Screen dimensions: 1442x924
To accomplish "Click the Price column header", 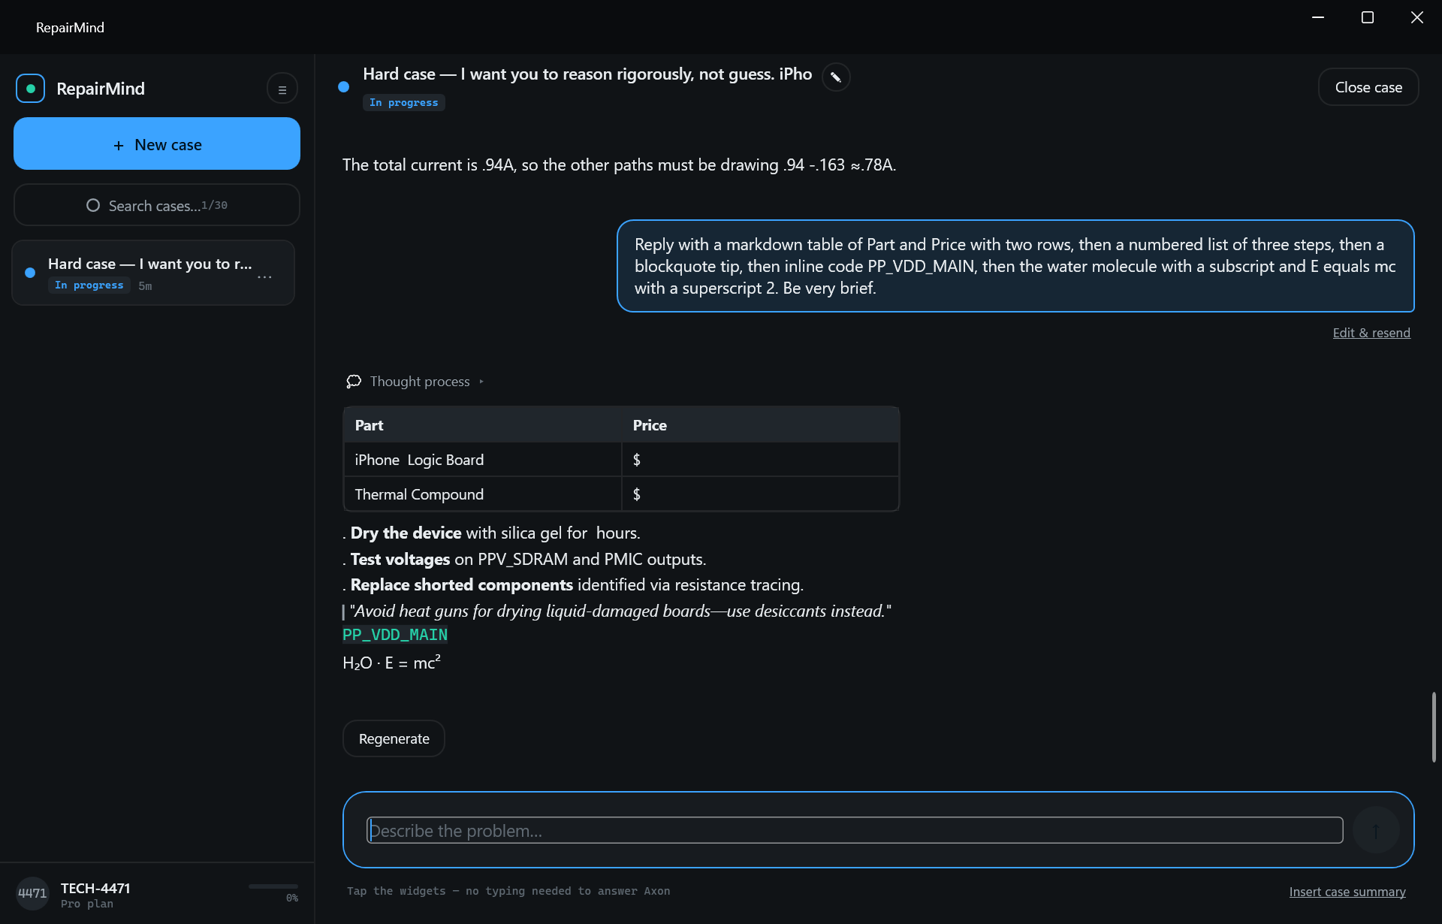I will (760, 425).
